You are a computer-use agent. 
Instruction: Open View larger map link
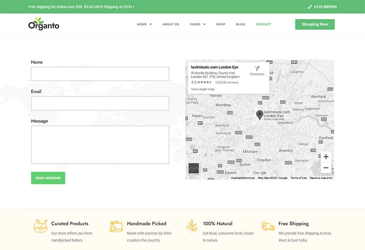(203, 89)
